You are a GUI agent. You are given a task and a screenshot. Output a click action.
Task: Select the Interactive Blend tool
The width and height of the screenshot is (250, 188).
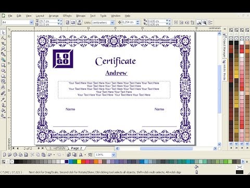coord(3,93)
